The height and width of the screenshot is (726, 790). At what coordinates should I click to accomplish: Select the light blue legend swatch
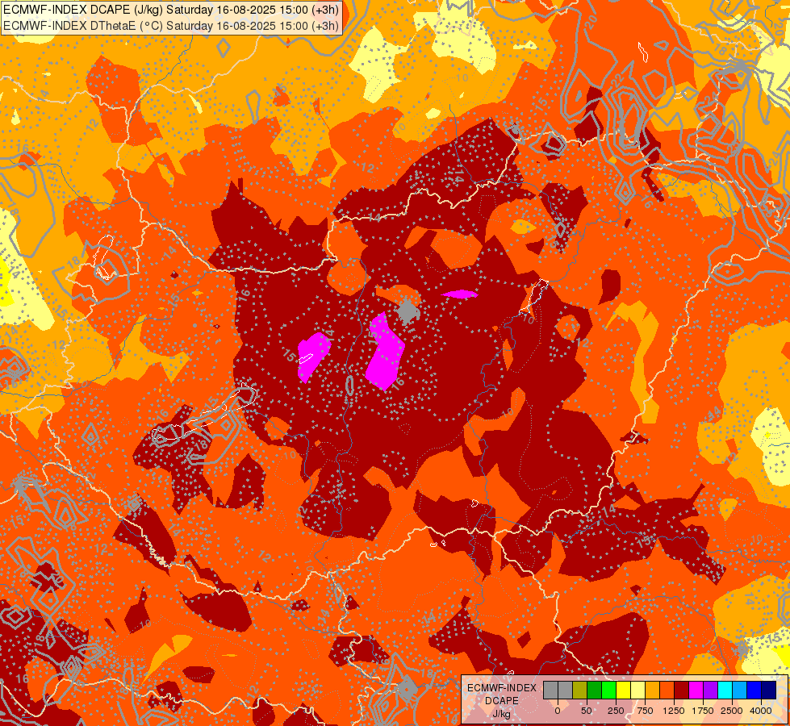pyautogui.click(x=740, y=691)
